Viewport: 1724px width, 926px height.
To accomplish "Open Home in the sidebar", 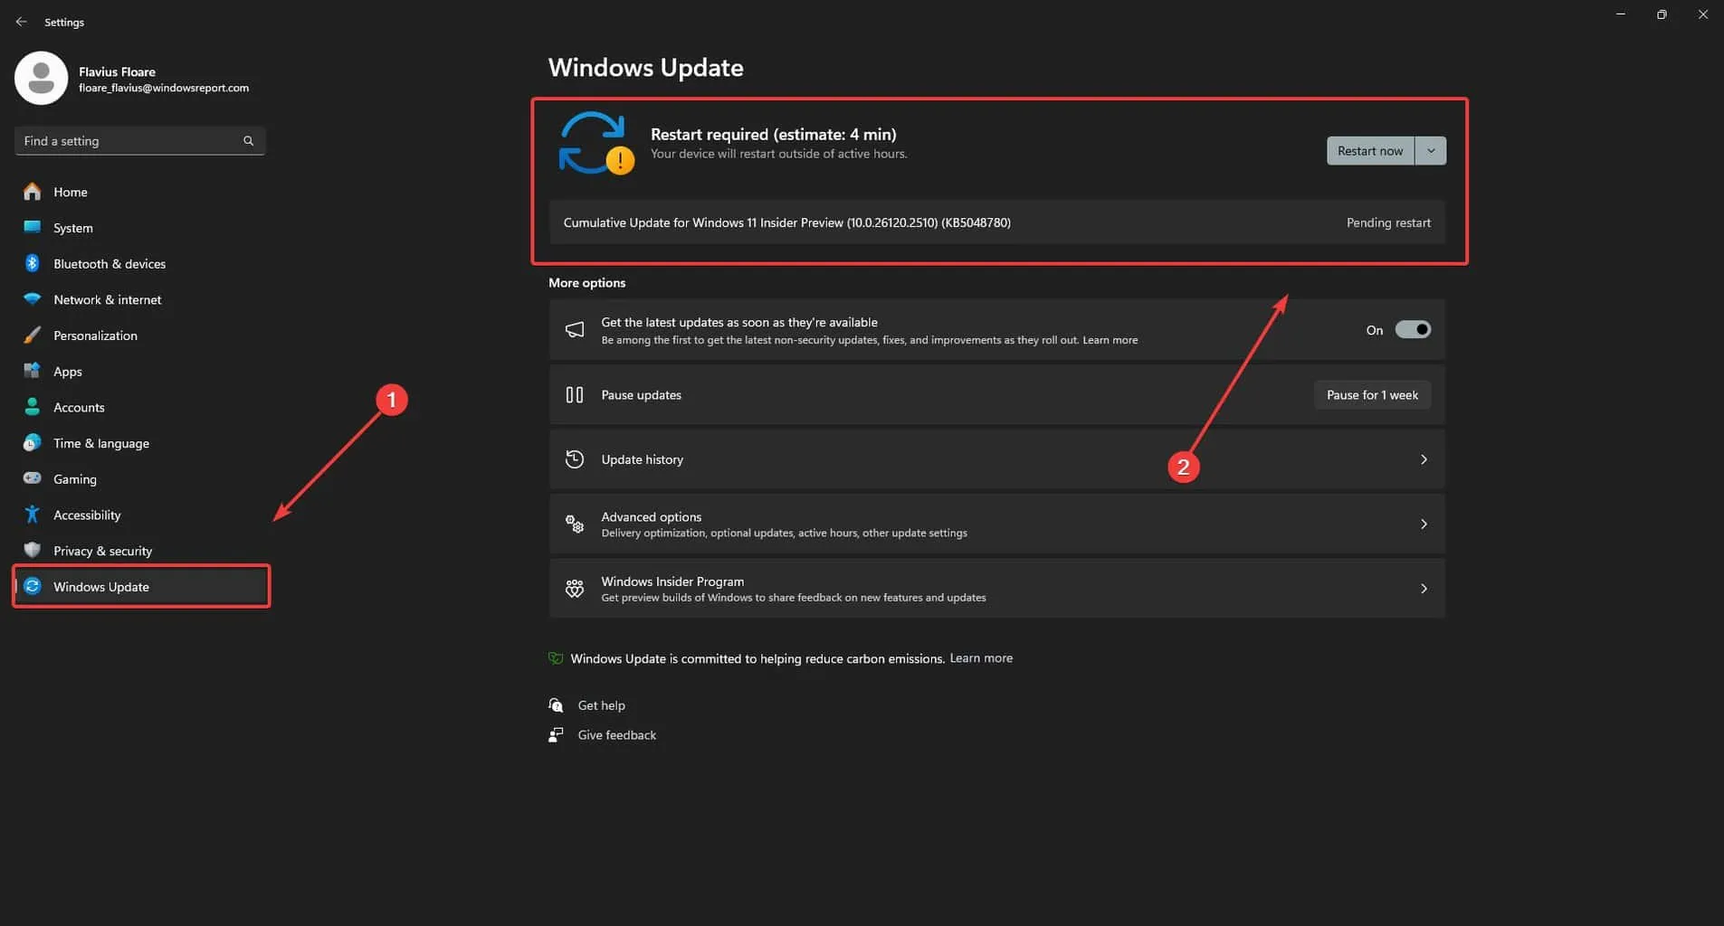I will tap(140, 192).
